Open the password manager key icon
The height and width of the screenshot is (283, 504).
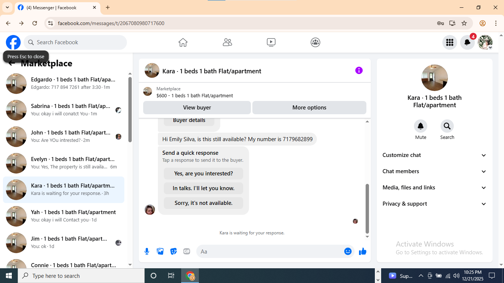(x=441, y=23)
